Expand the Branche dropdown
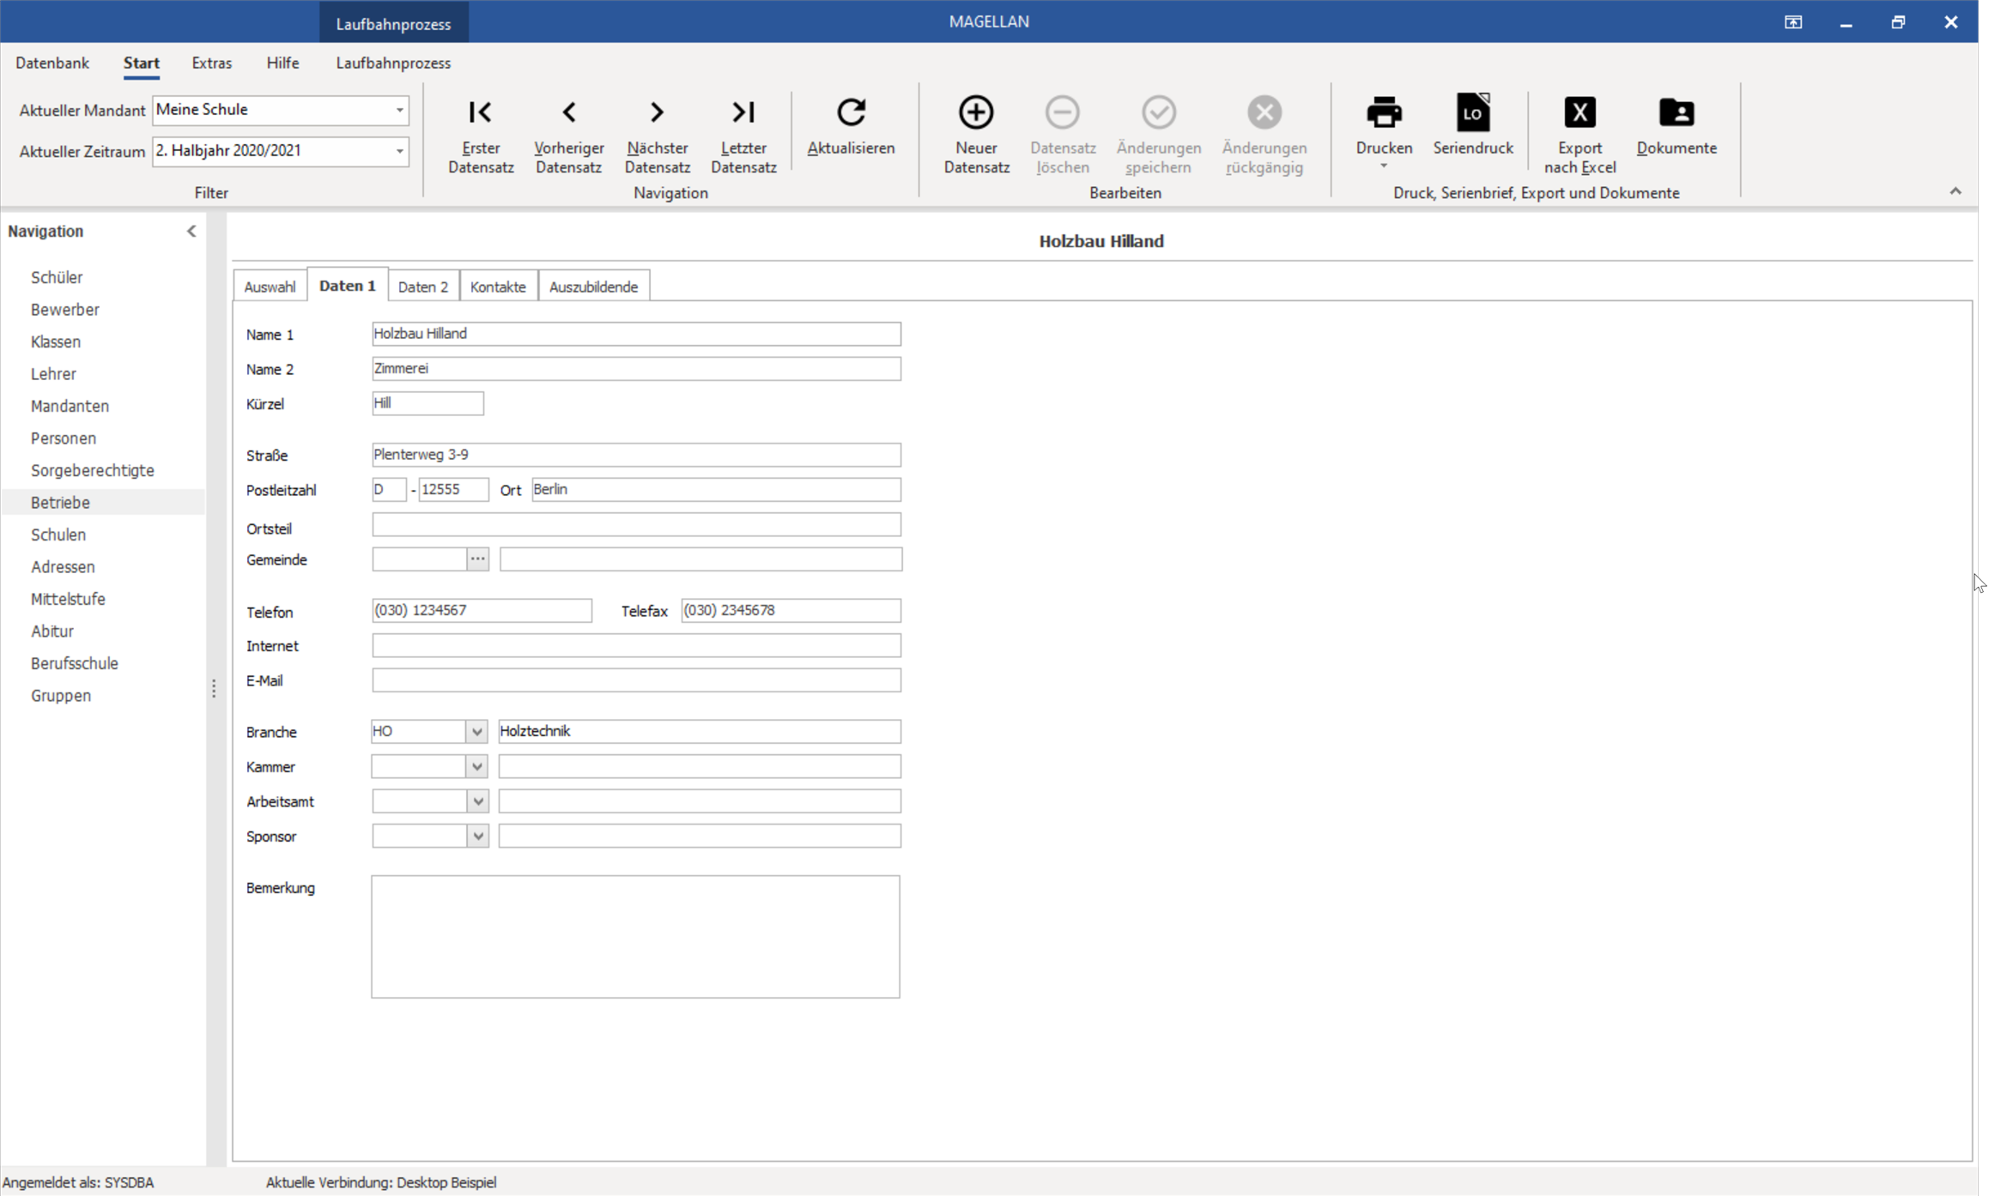This screenshot has width=2007, height=1196. pyautogui.click(x=476, y=732)
